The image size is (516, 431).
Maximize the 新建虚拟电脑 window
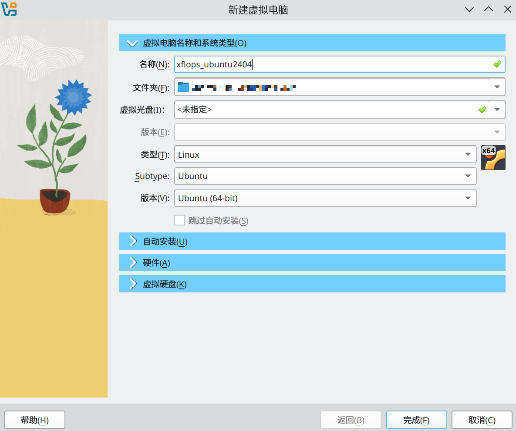(x=489, y=9)
